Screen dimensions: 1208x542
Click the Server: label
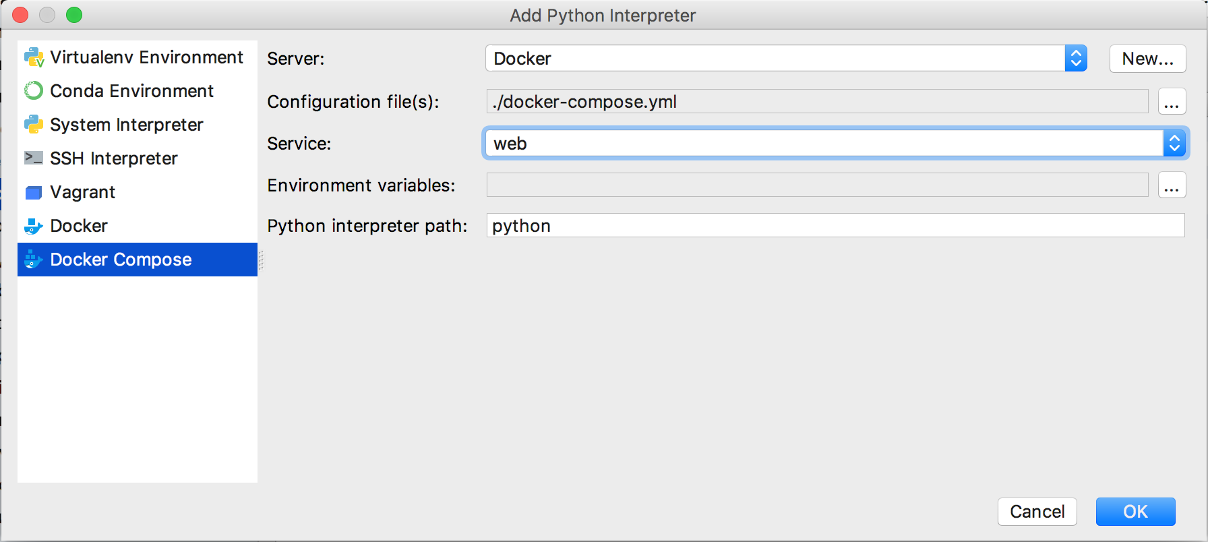[295, 59]
